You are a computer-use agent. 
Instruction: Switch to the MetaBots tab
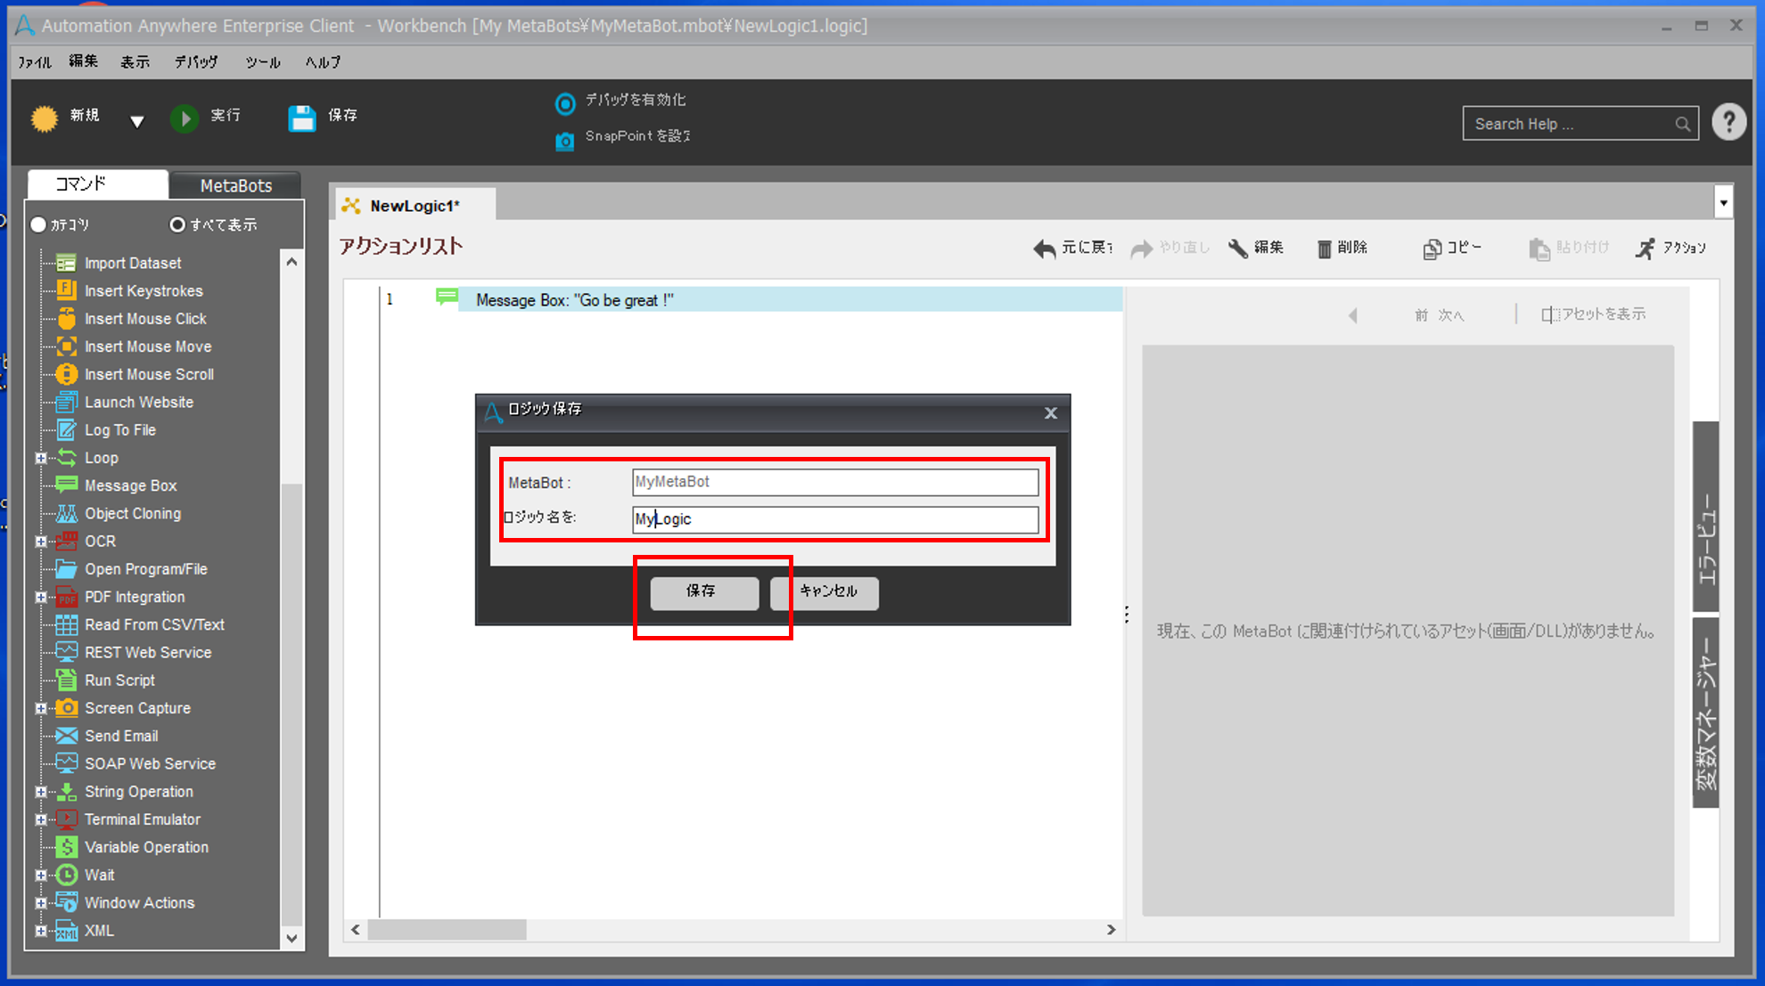click(235, 185)
